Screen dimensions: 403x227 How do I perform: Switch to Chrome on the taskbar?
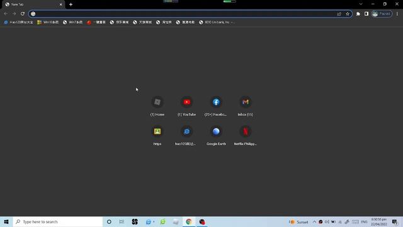189,221
